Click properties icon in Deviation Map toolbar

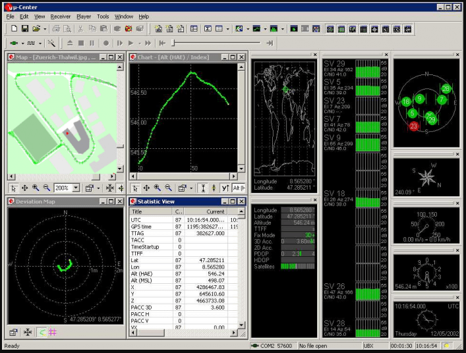pyautogui.click(x=13, y=333)
